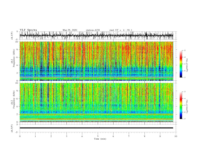Image resolution: width=198 pixels, height=153 pixels.
Task: Click the '-3' label on ch.1 colorbar
Action: [x=184, y=50]
